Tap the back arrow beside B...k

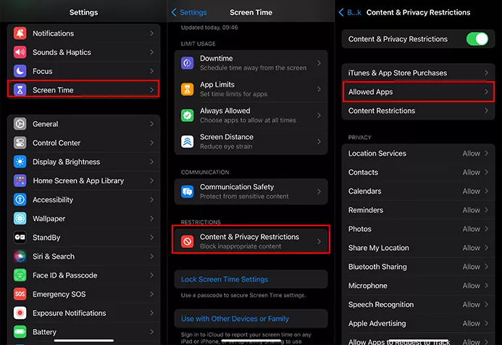coord(341,12)
